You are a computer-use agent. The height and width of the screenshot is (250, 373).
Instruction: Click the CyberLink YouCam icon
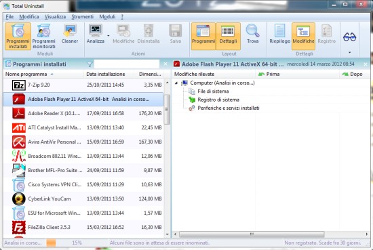click(19, 199)
